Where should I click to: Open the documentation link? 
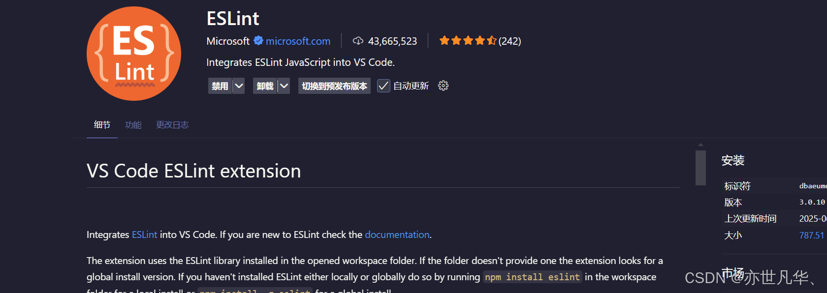[x=397, y=234]
